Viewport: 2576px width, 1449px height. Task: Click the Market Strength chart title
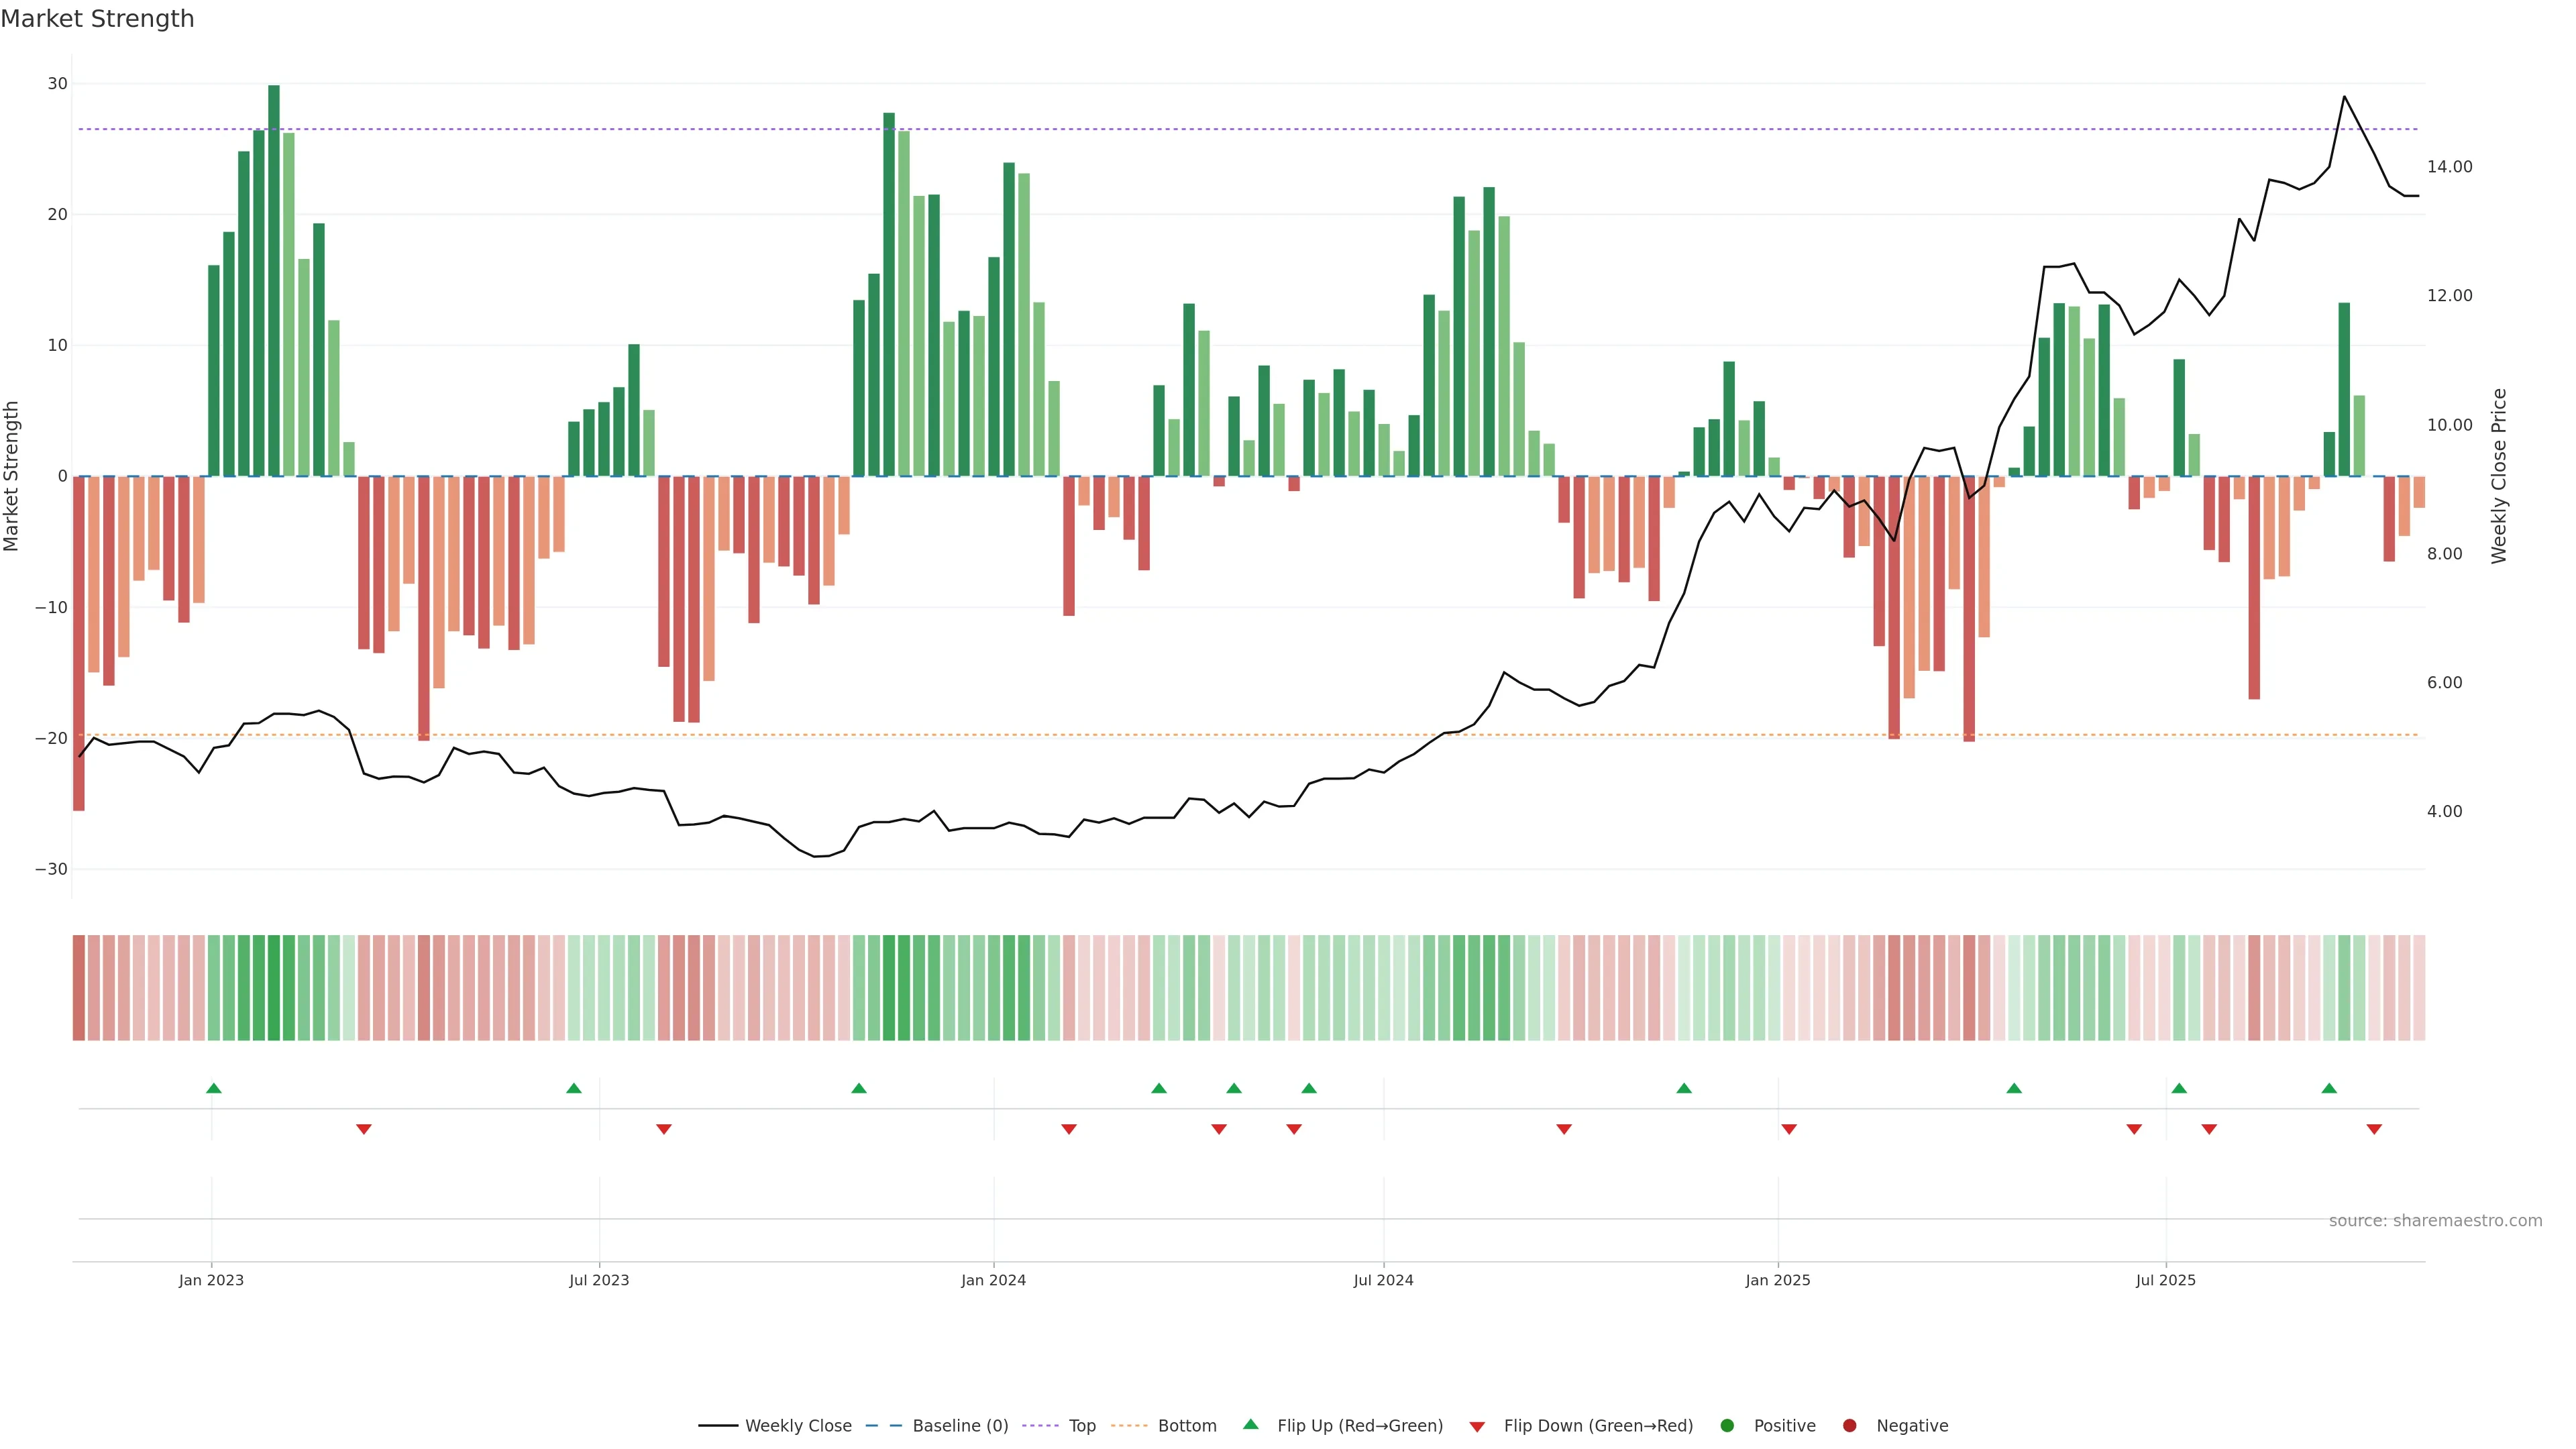pyautogui.click(x=97, y=19)
